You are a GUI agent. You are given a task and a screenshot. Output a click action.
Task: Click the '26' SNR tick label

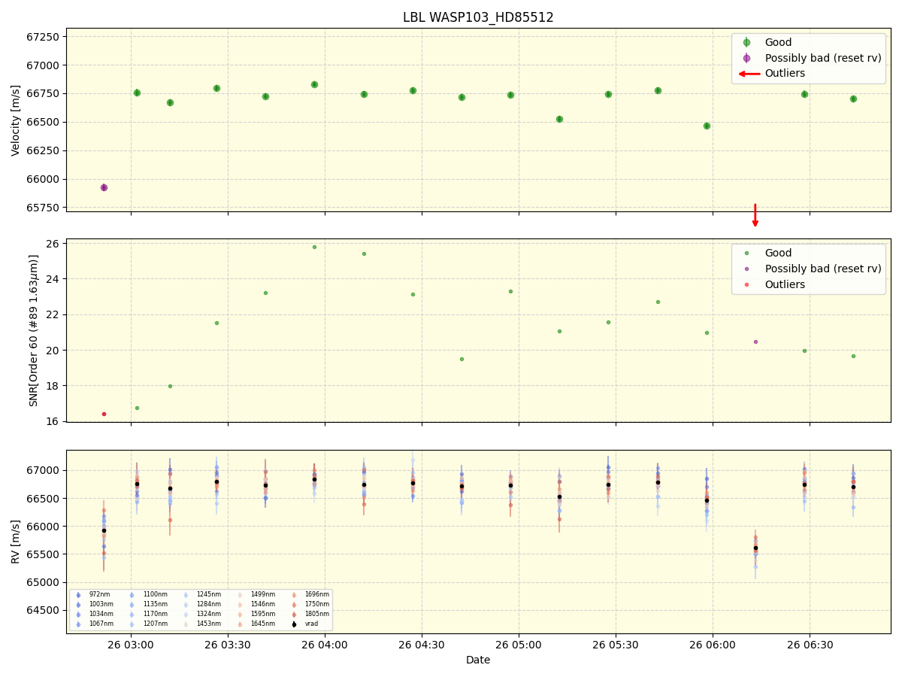(53, 243)
